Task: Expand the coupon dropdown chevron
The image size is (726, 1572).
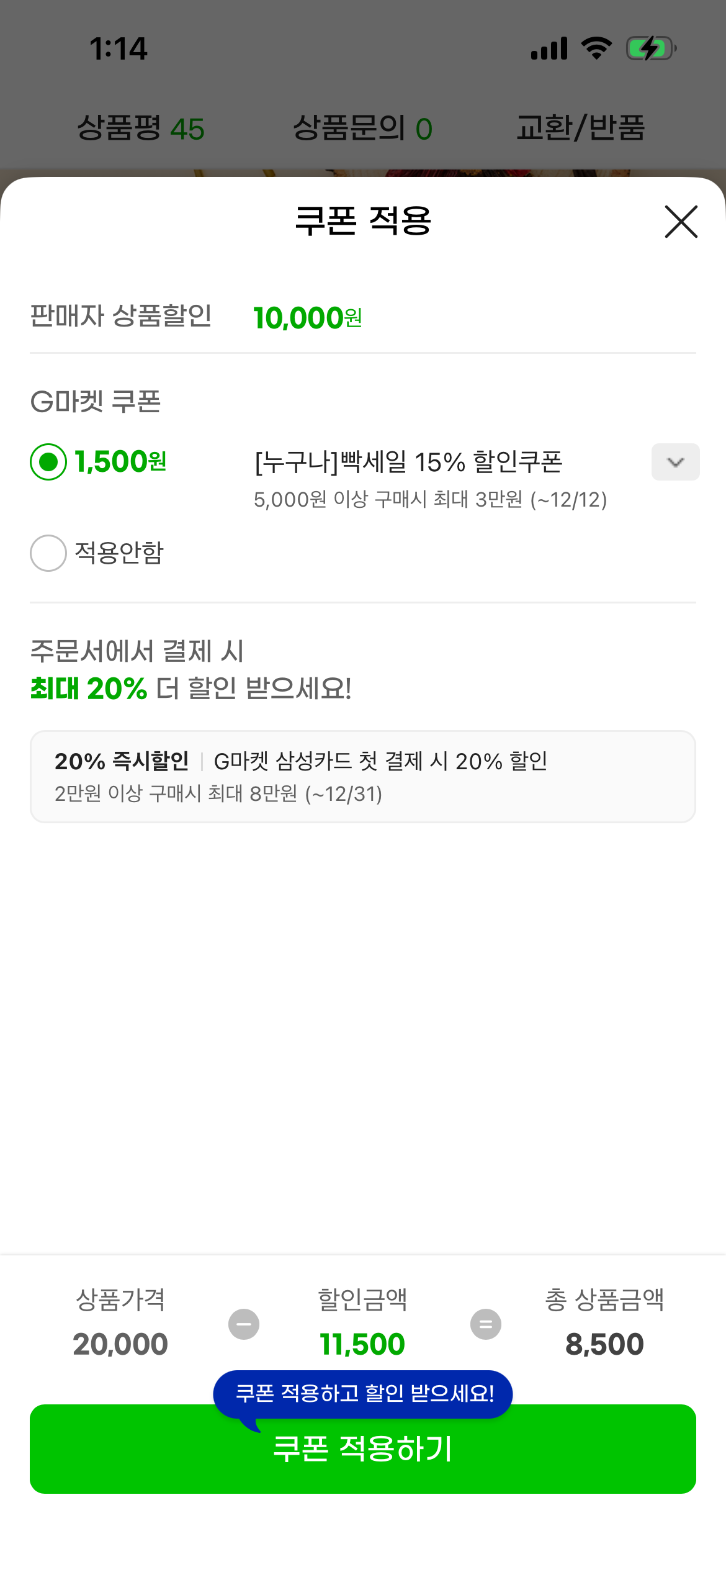Action: (675, 462)
